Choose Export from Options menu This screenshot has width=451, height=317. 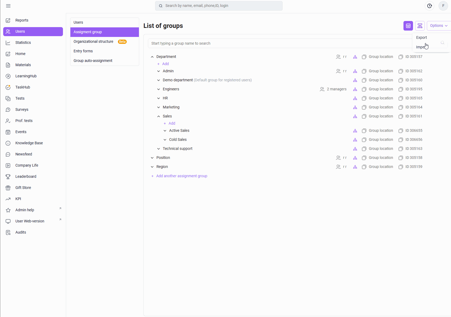pyautogui.click(x=422, y=37)
